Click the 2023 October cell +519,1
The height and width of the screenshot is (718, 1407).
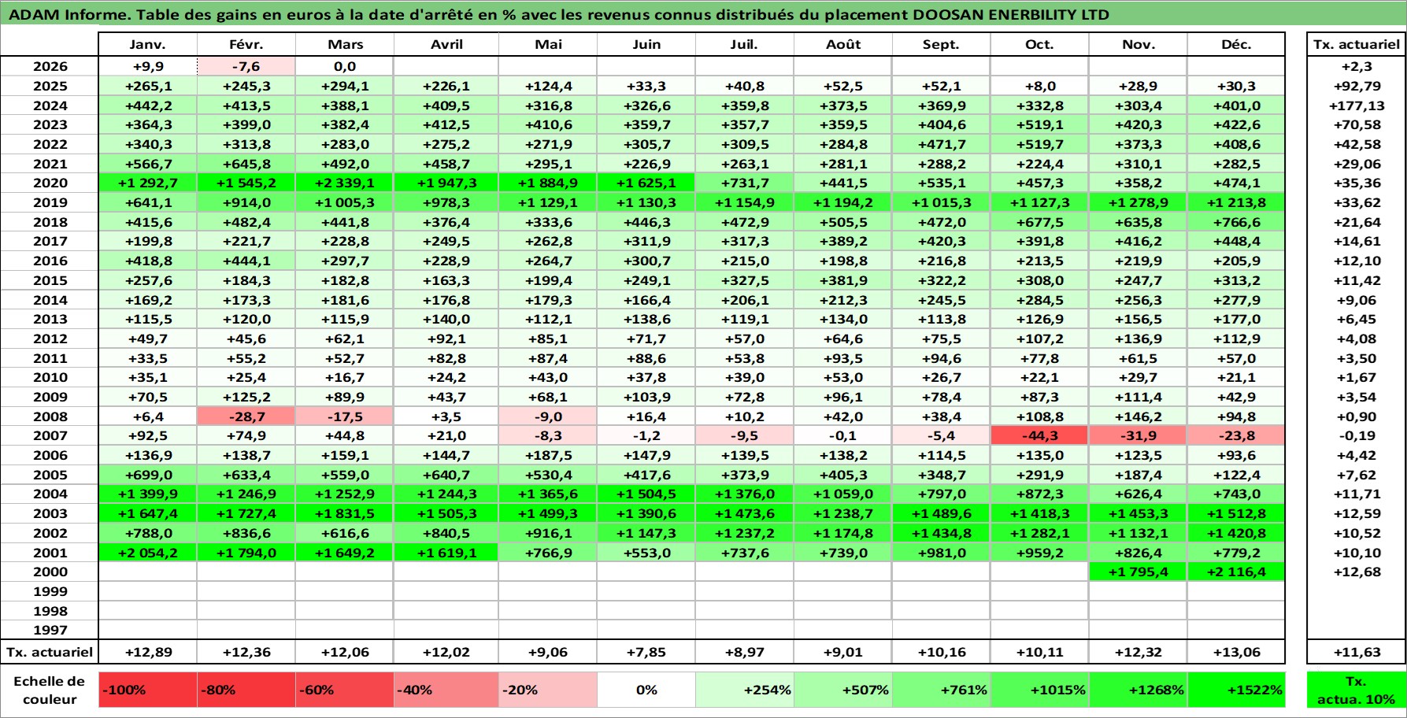(x=1040, y=124)
